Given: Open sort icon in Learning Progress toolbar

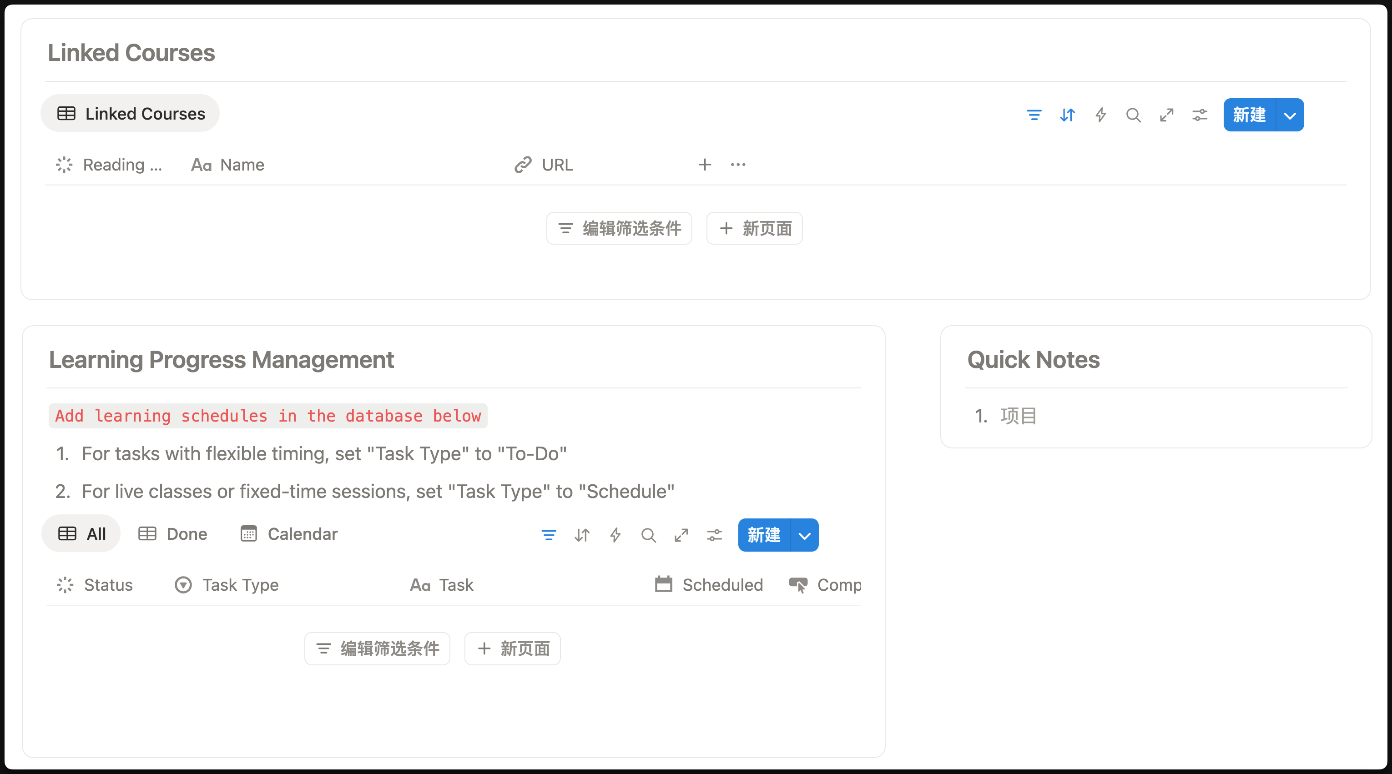Looking at the screenshot, I should (582, 535).
